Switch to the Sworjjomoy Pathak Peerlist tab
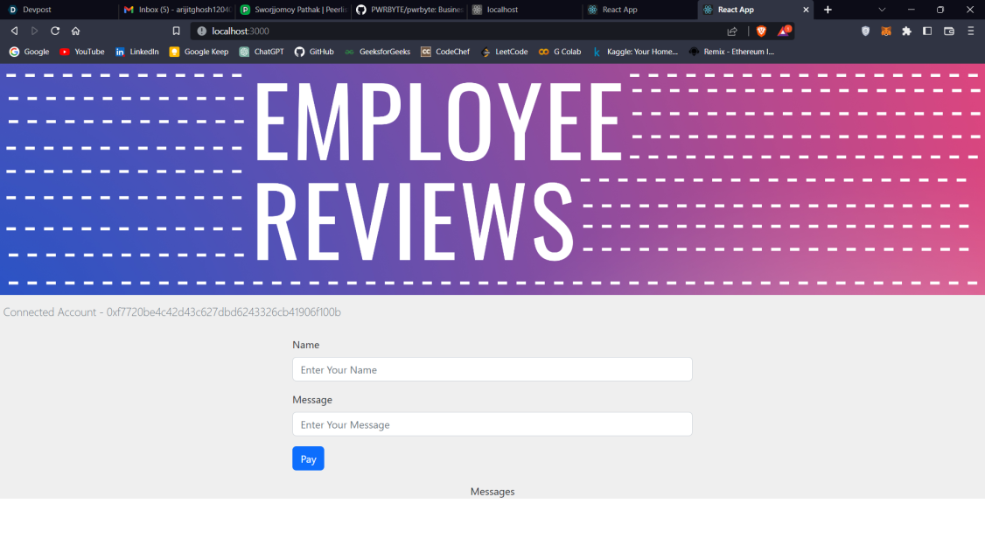The image size is (985, 553). click(293, 10)
